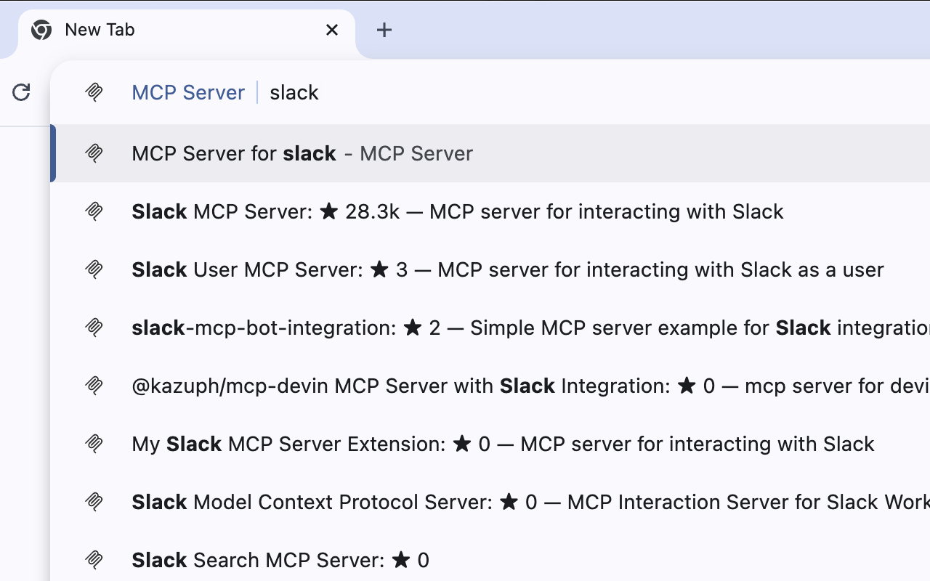Screen dimensions: 930x581
Task: Click the paperclip icon beside "Slack User MCP Server"
Action: 94,269
